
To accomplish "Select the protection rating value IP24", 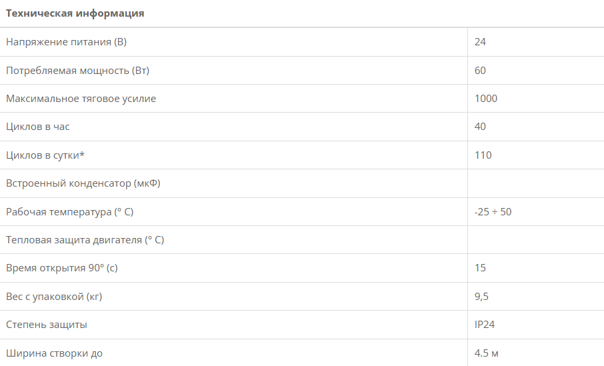I will click(484, 325).
